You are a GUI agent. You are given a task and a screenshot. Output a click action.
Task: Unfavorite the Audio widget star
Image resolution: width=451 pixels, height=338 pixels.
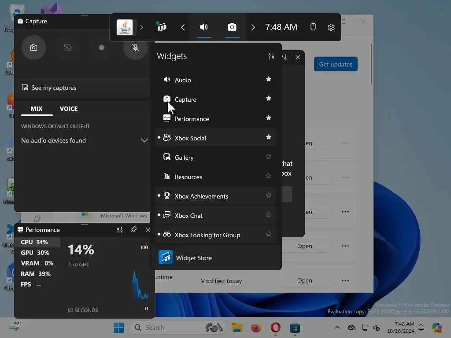coord(268,79)
